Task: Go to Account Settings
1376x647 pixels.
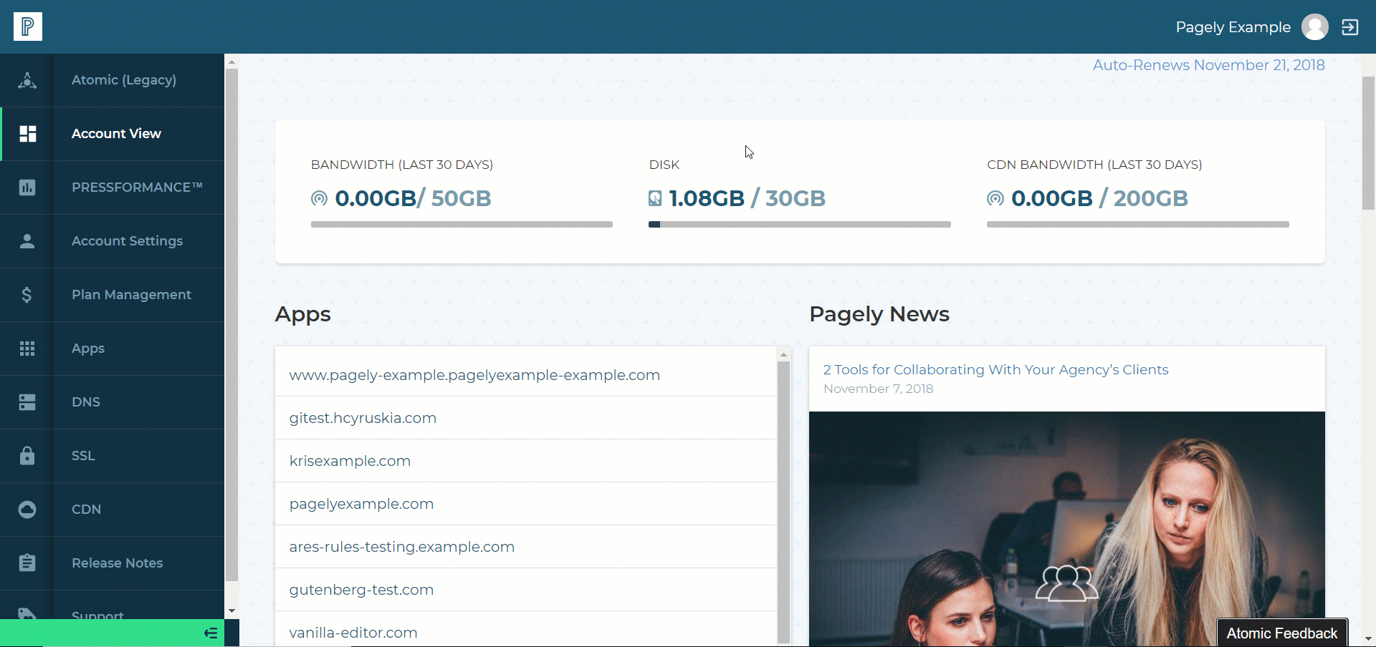Action: [x=127, y=241]
